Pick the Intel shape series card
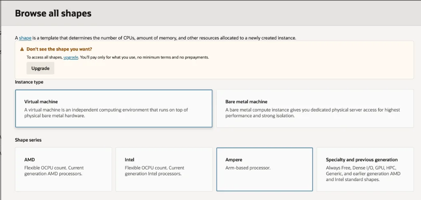The height and width of the screenshot is (200, 421). pyautogui.click(x=164, y=169)
